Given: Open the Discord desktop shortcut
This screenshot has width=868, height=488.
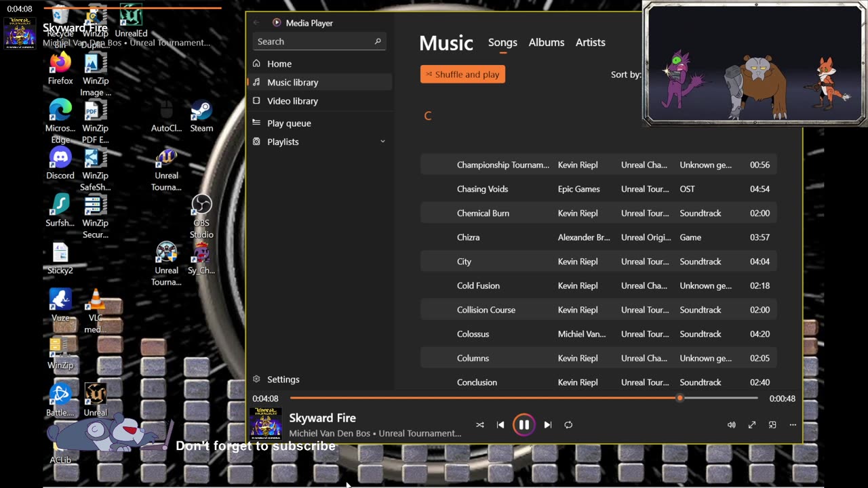Looking at the screenshot, I should pos(60,163).
